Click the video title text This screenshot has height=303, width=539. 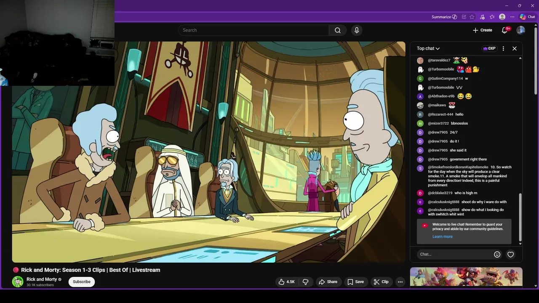tap(91, 270)
